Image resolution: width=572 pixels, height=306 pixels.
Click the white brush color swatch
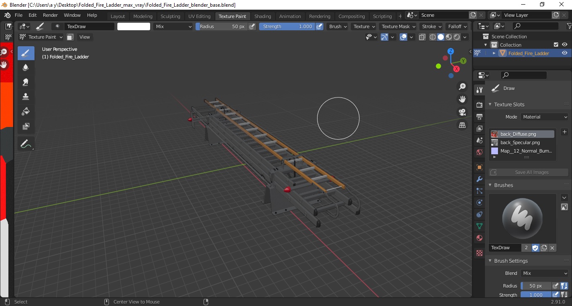click(x=134, y=26)
